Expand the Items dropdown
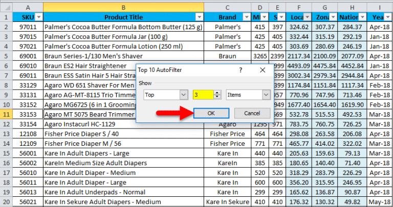The width and height of the screenshot is (393, 207). pos(266,94)
